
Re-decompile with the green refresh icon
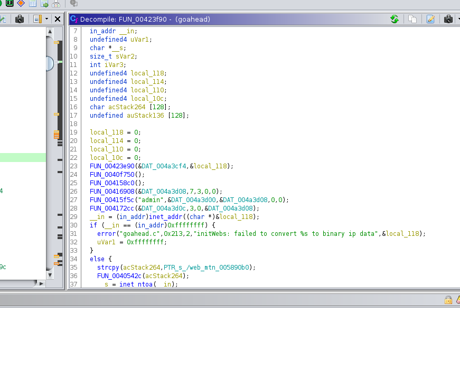(x=395, y=20)
